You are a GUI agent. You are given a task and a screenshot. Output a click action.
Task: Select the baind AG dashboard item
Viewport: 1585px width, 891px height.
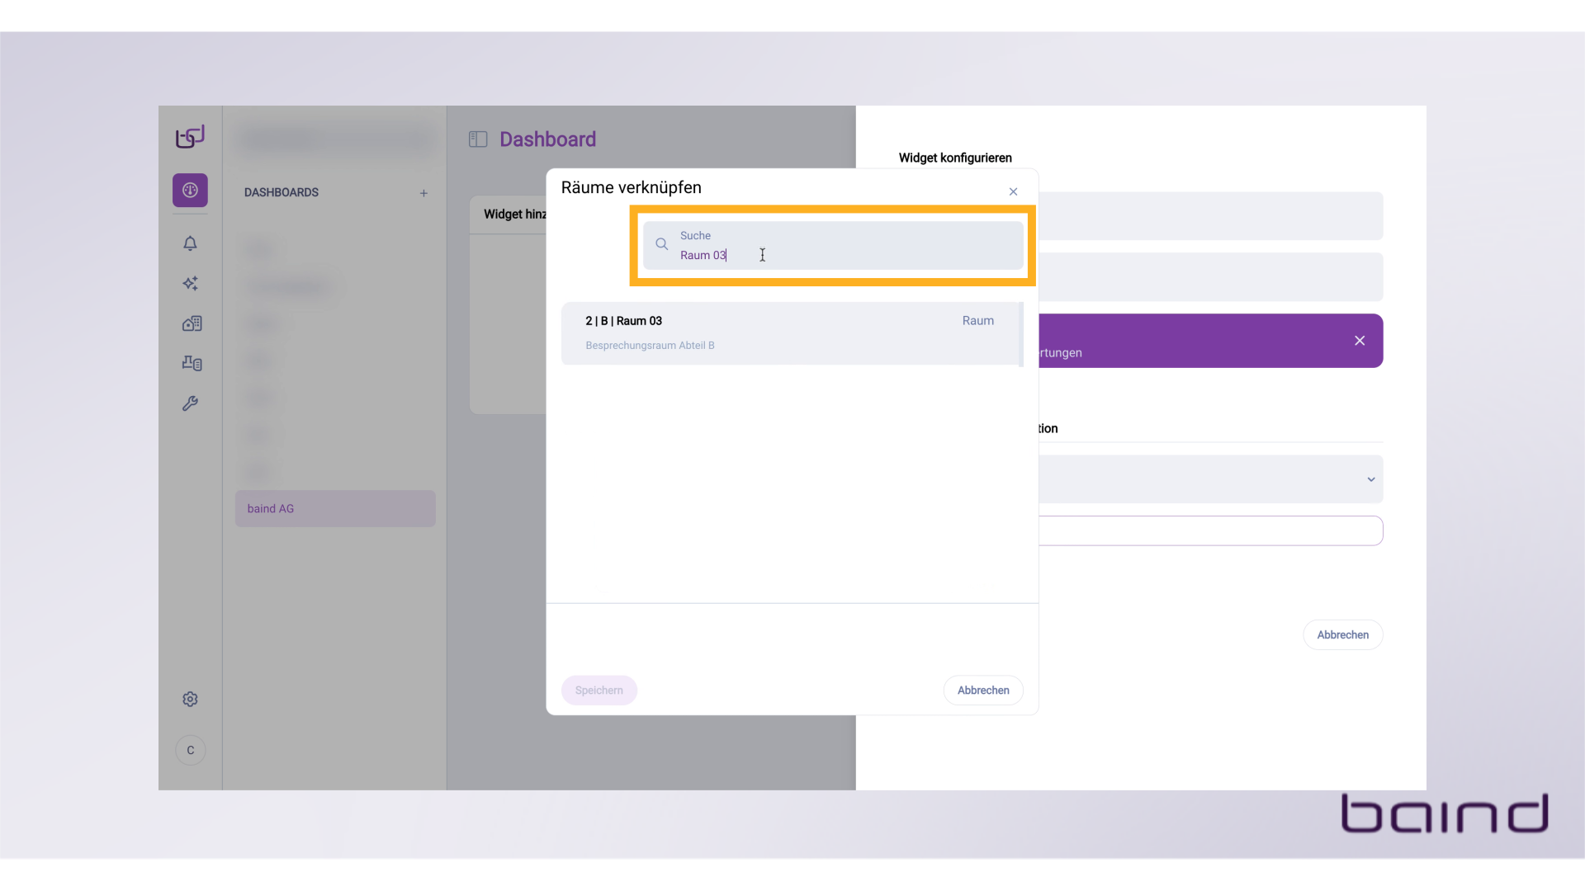coord(335,509)
